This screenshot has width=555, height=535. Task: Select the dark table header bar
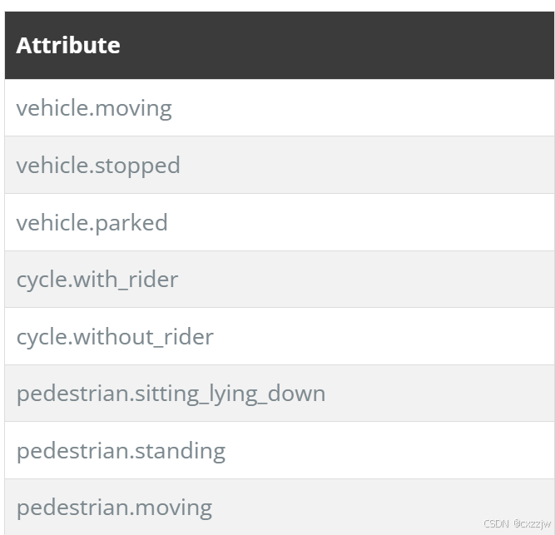pyautogui.click(x=280, y=45)
